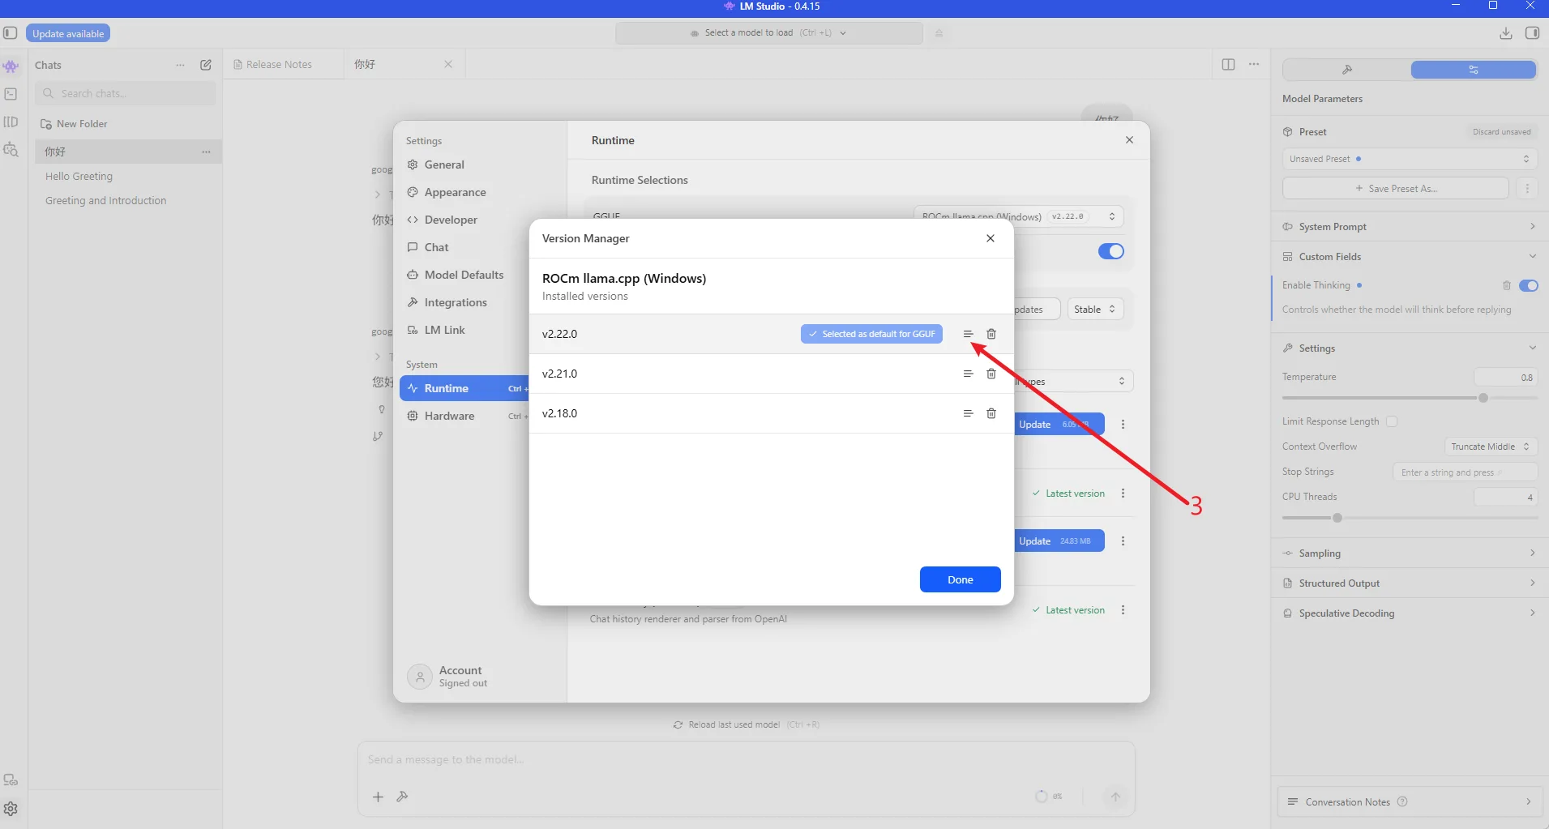
Task: Close the 你好 chat tab
Action: [448, 64]
